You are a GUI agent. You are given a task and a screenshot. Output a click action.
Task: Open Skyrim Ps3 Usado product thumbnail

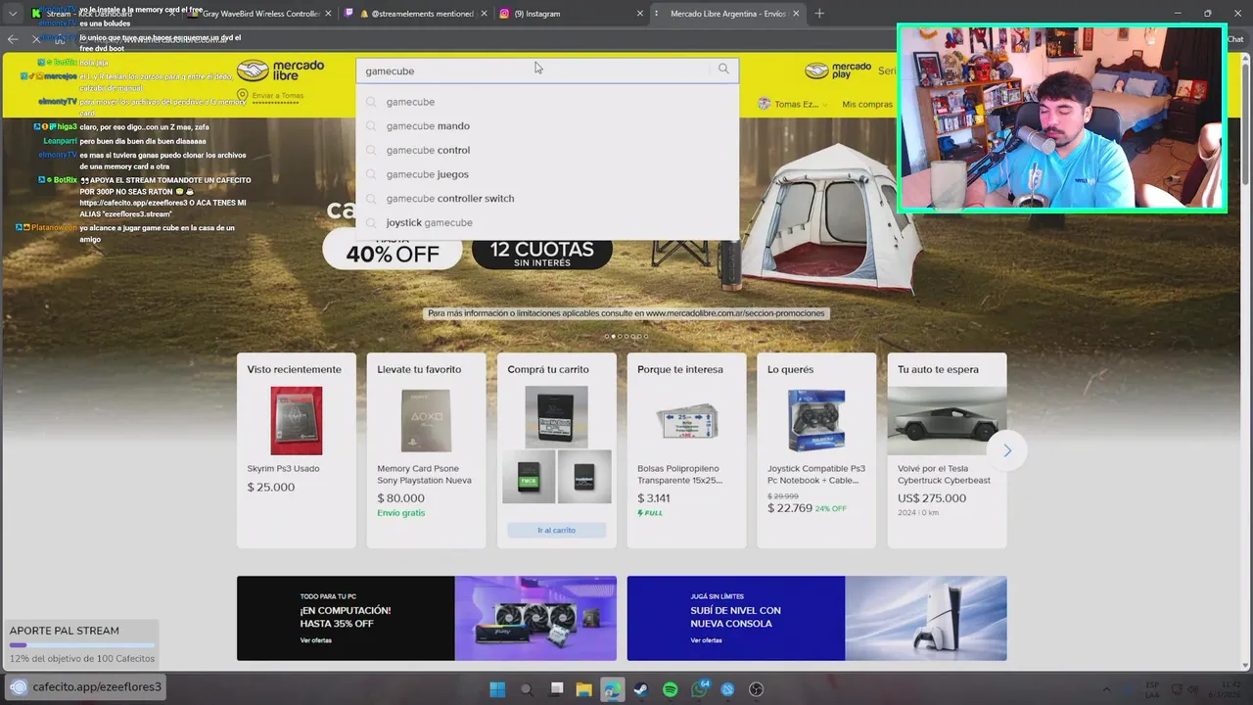click(x=296, y=420)
